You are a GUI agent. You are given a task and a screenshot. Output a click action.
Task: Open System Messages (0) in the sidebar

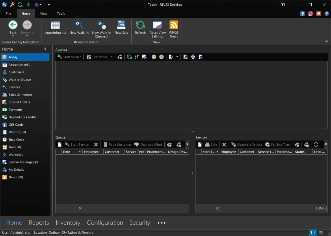click(x=25, y=162)
